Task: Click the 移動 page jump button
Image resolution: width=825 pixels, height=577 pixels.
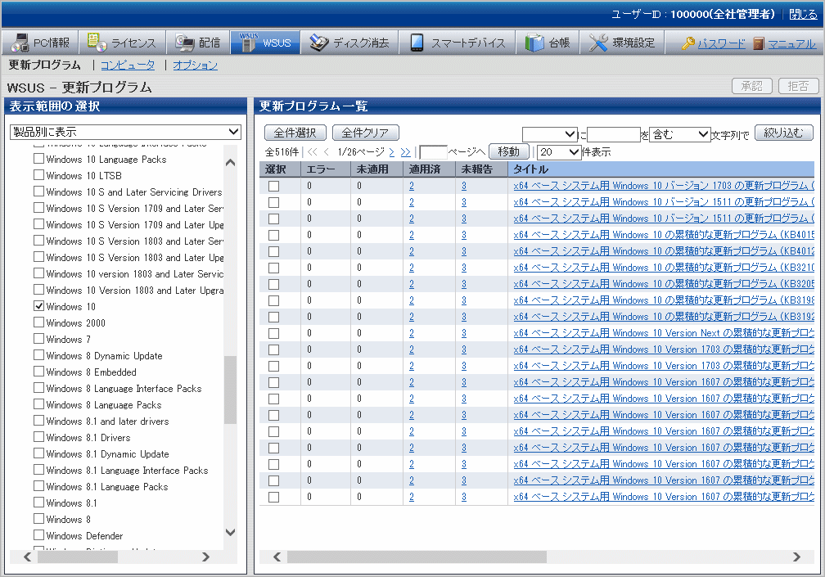Action: (509, 152)
